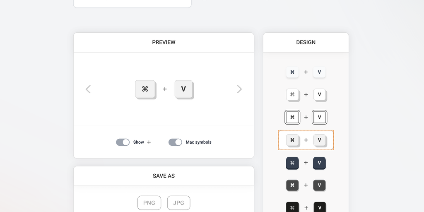Select the dark gray key design
The height and width of the screenshot is (212, 424).
pos(306,185)
